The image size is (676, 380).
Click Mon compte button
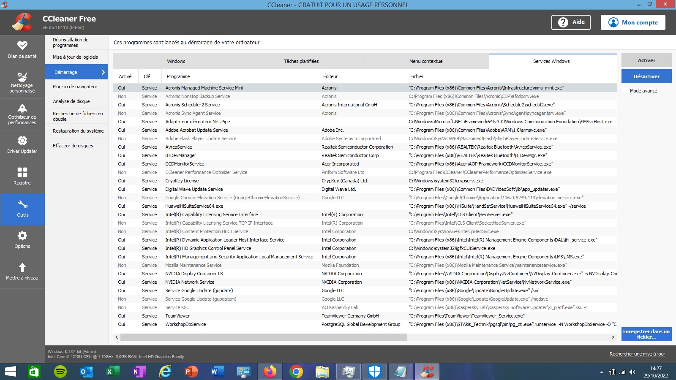[633, 22]
